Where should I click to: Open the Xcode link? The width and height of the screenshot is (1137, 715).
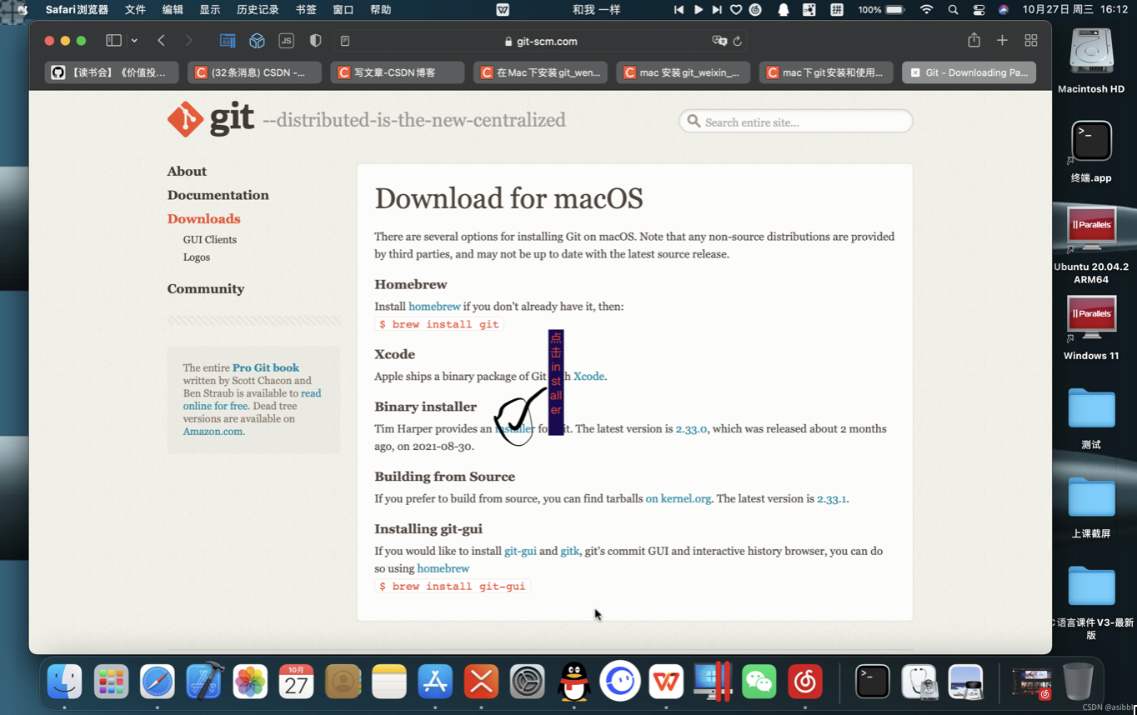pyautogui.click(x=589, y=376)
